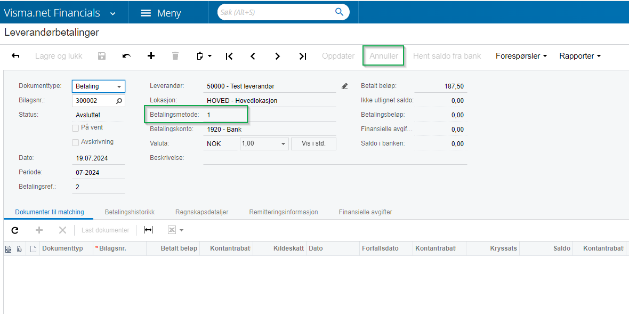Go to next record arrow
The height and width of the screenshot is (314, 629).
278,56
